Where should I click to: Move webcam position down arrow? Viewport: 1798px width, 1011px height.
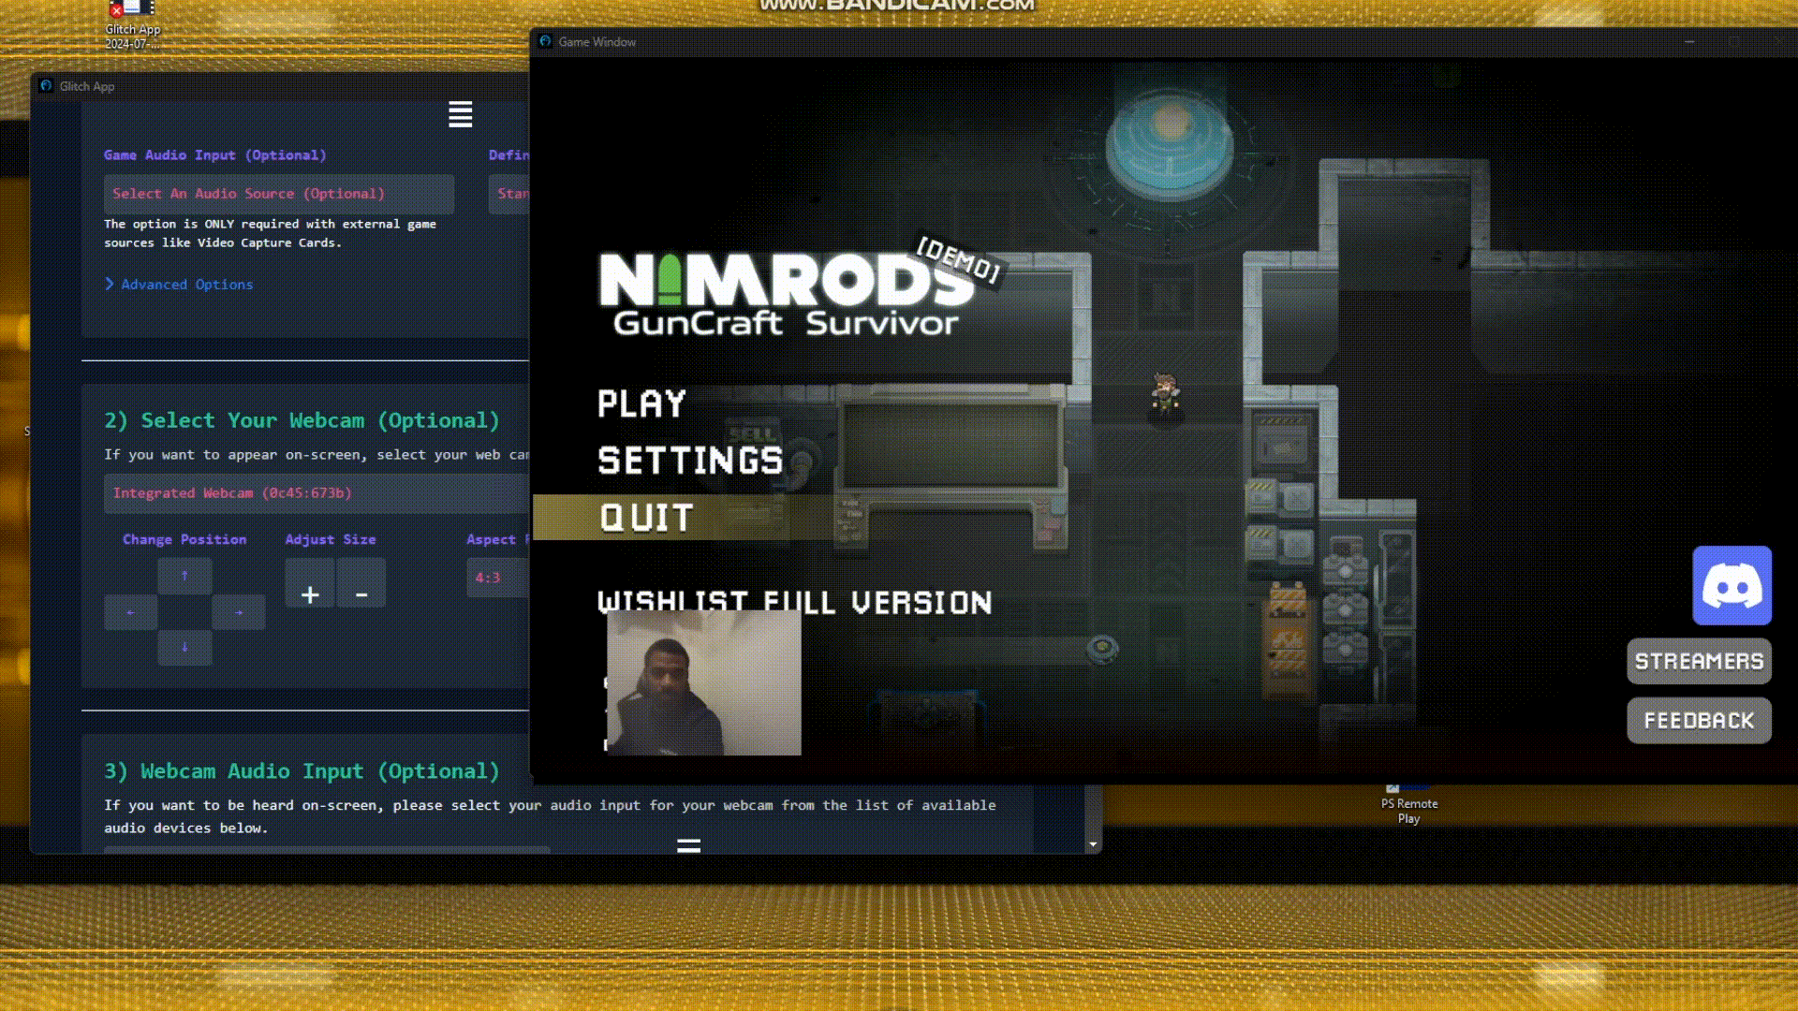click(184, 647)
